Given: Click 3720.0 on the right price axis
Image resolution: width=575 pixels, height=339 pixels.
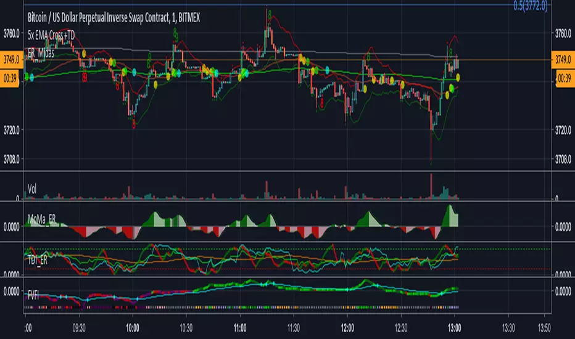Looking at the screenshot, I should 563,130.
